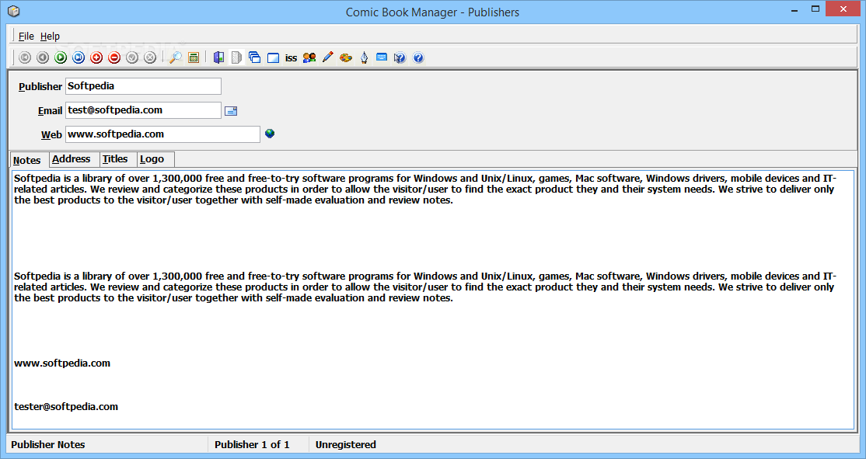Open search with magnifying glass icon
The image size is (866, 459).
(176, 57)
